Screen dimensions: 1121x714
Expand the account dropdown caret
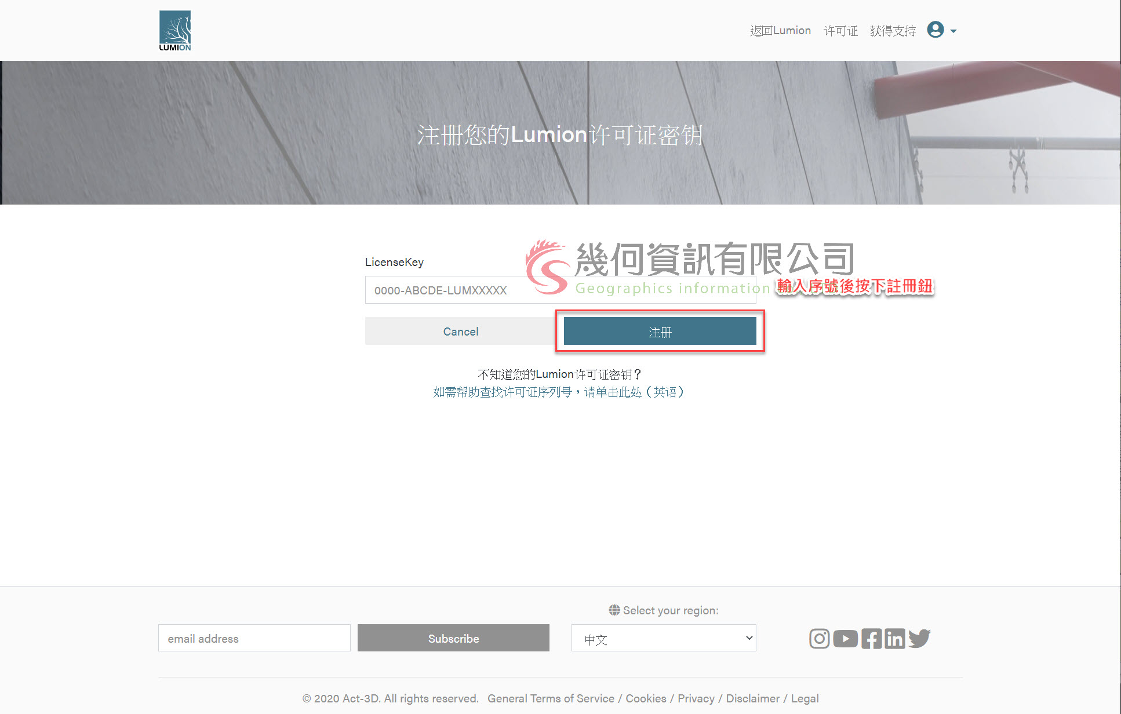pyautogui.click(x=953, y=31)
